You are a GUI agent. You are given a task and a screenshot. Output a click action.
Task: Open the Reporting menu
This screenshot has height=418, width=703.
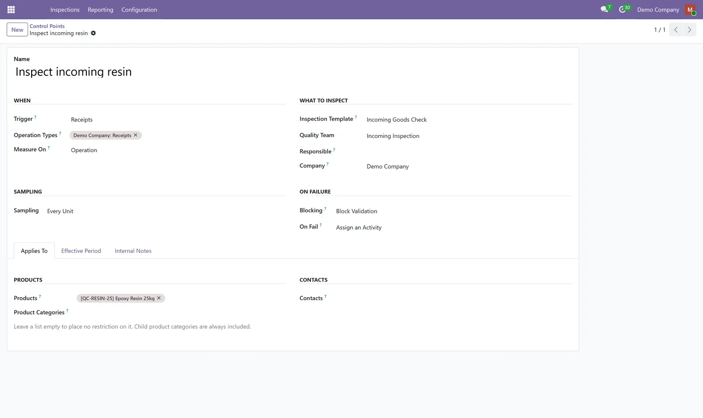(100, 10)
